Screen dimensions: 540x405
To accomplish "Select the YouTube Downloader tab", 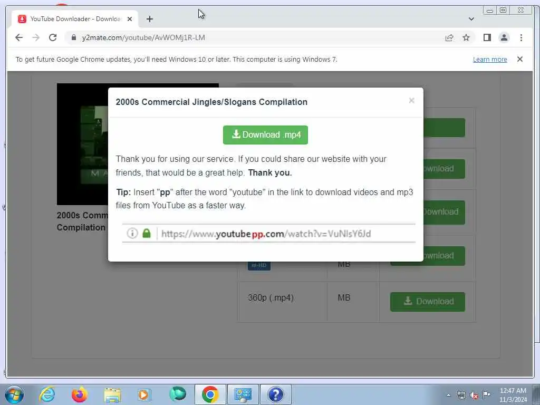I will [x=75, y=19].
